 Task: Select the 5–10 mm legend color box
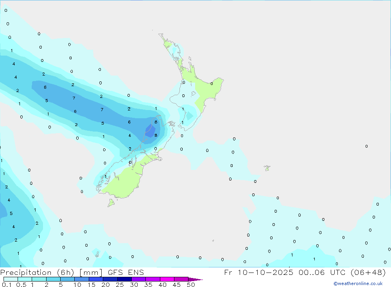(68, 279)
